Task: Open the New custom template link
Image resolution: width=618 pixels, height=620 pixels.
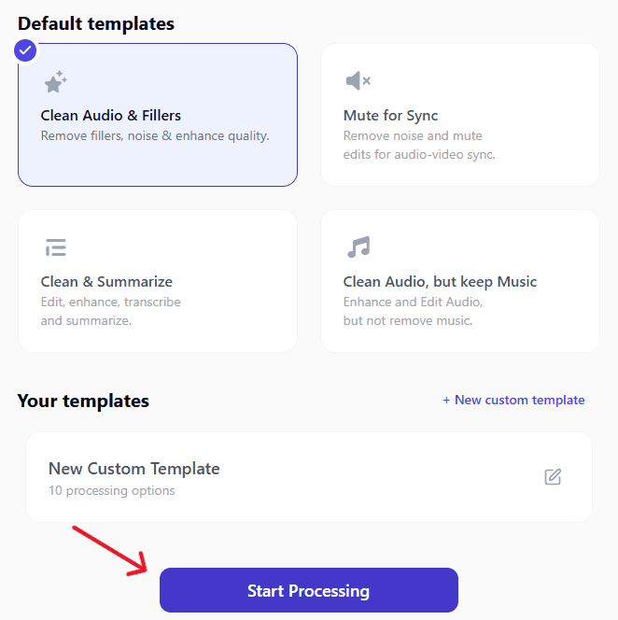Action: pyautogui.click(x=513, y=401)
